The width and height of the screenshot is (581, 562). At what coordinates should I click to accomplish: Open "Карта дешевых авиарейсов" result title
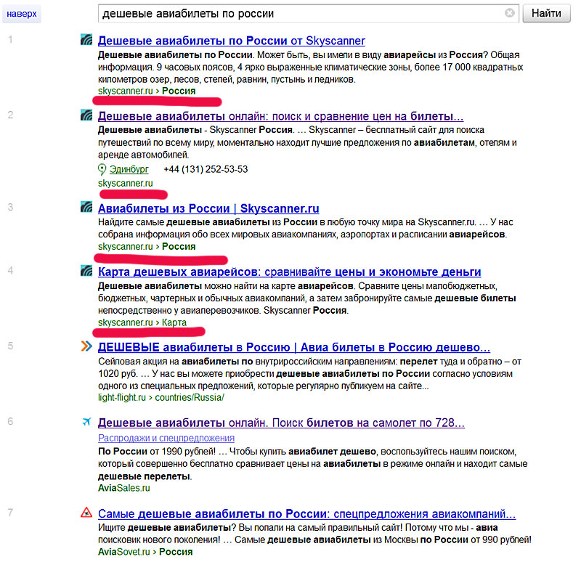pyautogui.click(x=289, y=272)
